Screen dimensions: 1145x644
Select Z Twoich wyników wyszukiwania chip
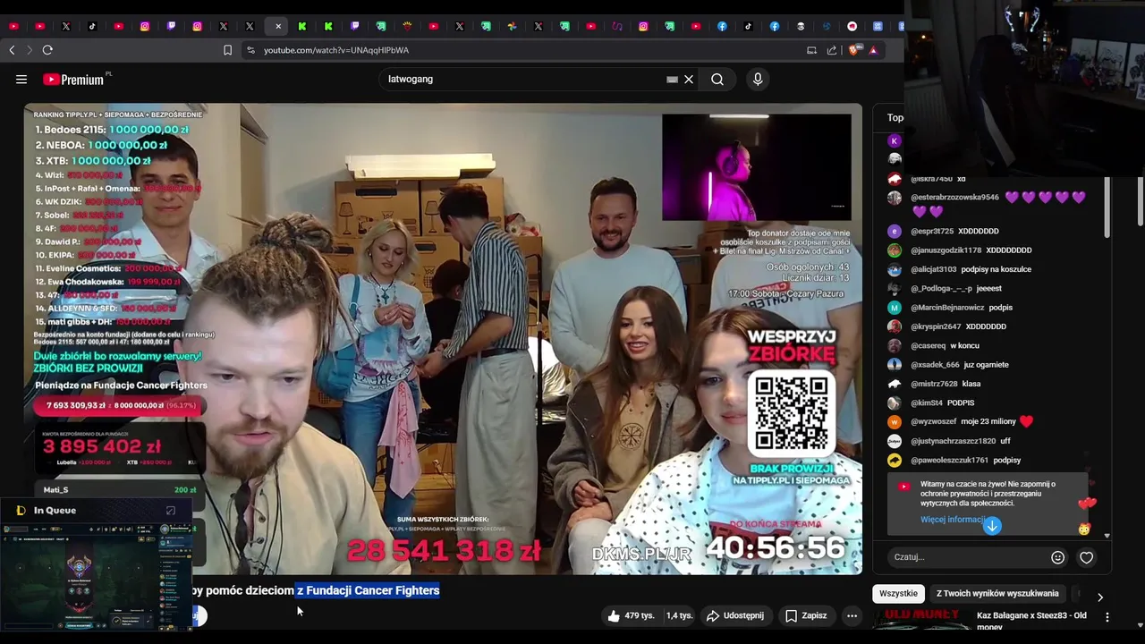pyautogui.click(x=997, y=593)
